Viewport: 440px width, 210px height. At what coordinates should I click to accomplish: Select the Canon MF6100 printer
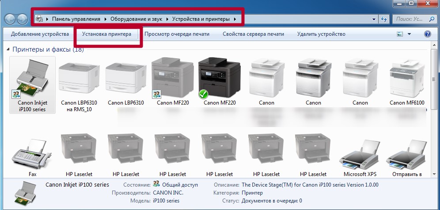407,81
